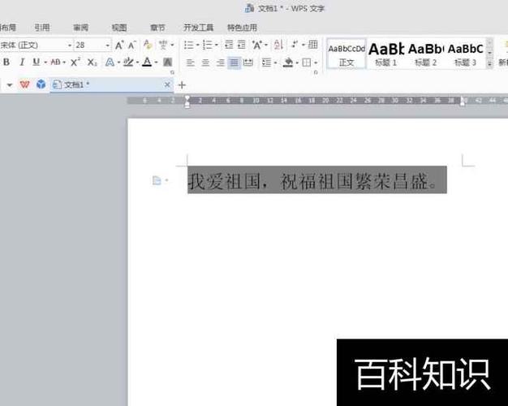Click the decrease indent icon
This screenshot has width=508, height=406.
coord(229,45)
